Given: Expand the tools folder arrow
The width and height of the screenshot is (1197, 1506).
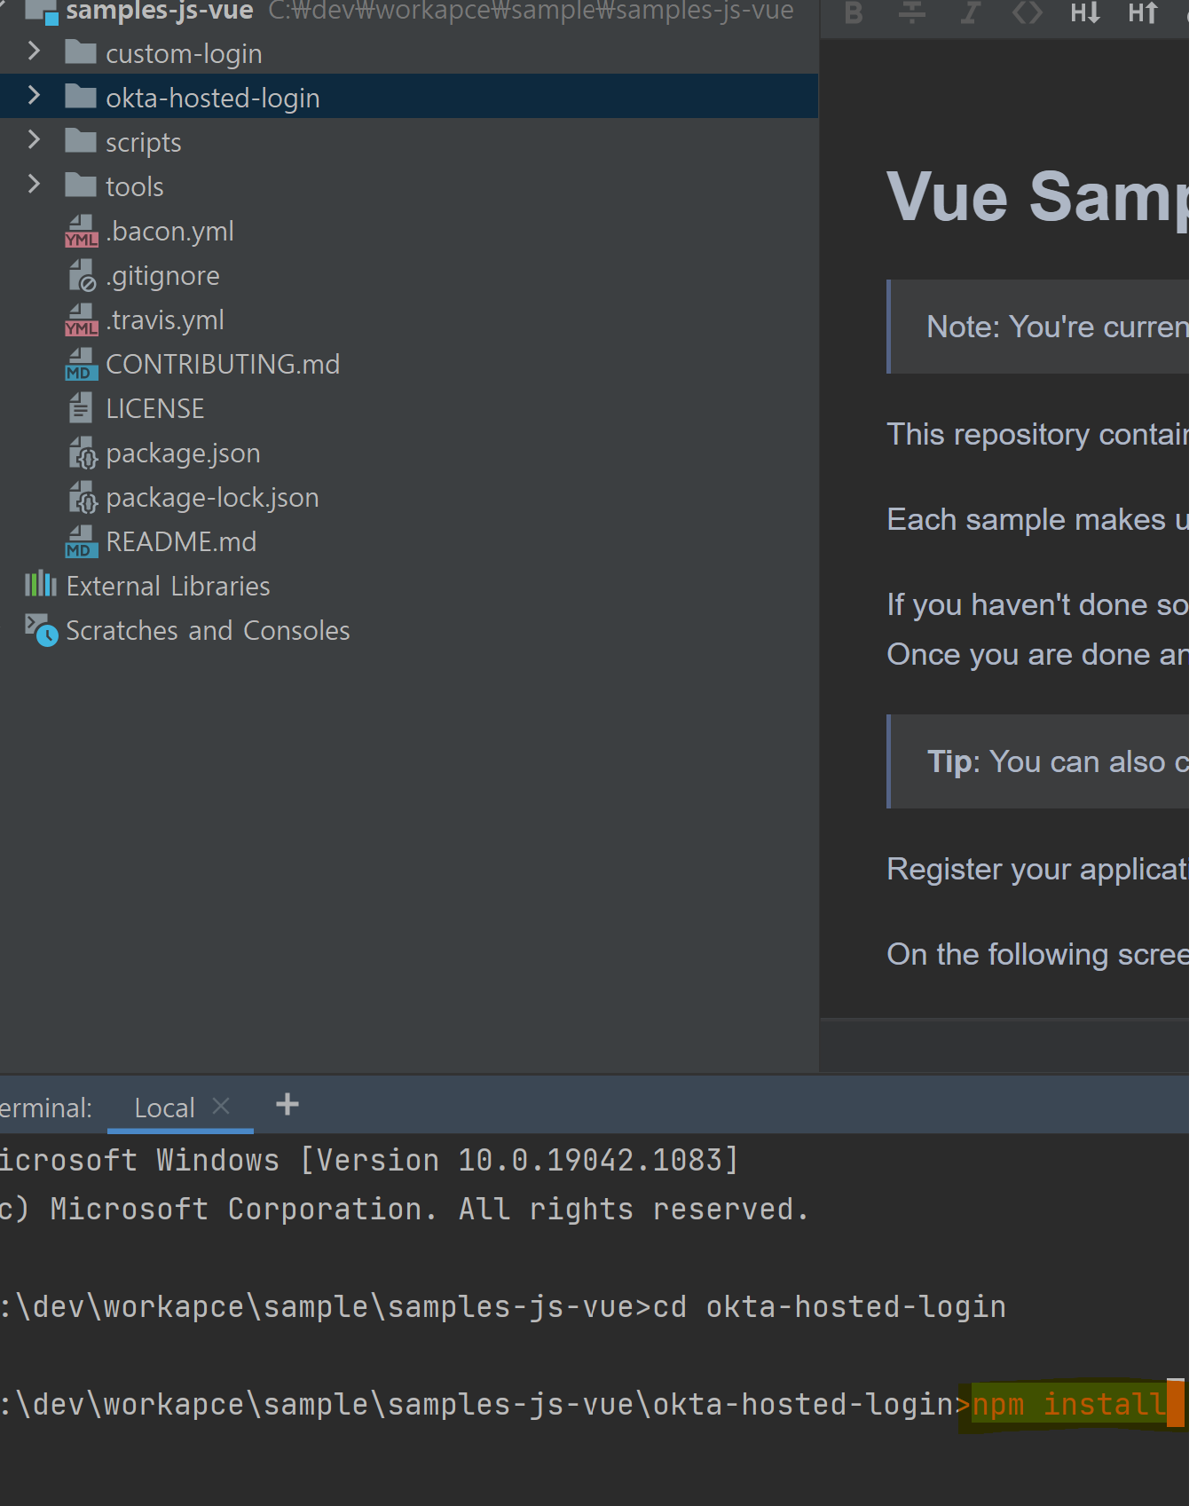Looking at the screenshot, I should coord(34,185).
